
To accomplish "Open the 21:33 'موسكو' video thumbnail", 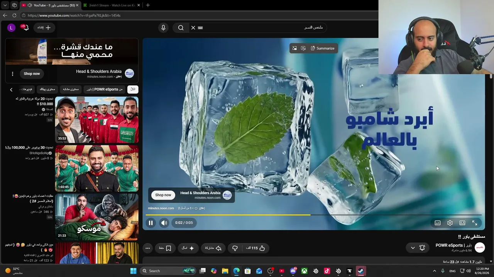I will [x=96, y=217].
